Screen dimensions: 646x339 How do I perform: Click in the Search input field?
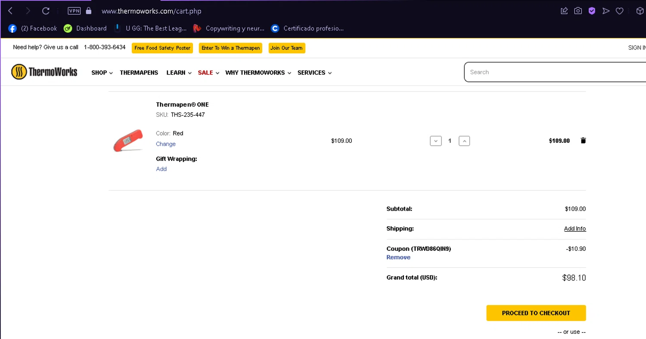(x=556, y=72)
